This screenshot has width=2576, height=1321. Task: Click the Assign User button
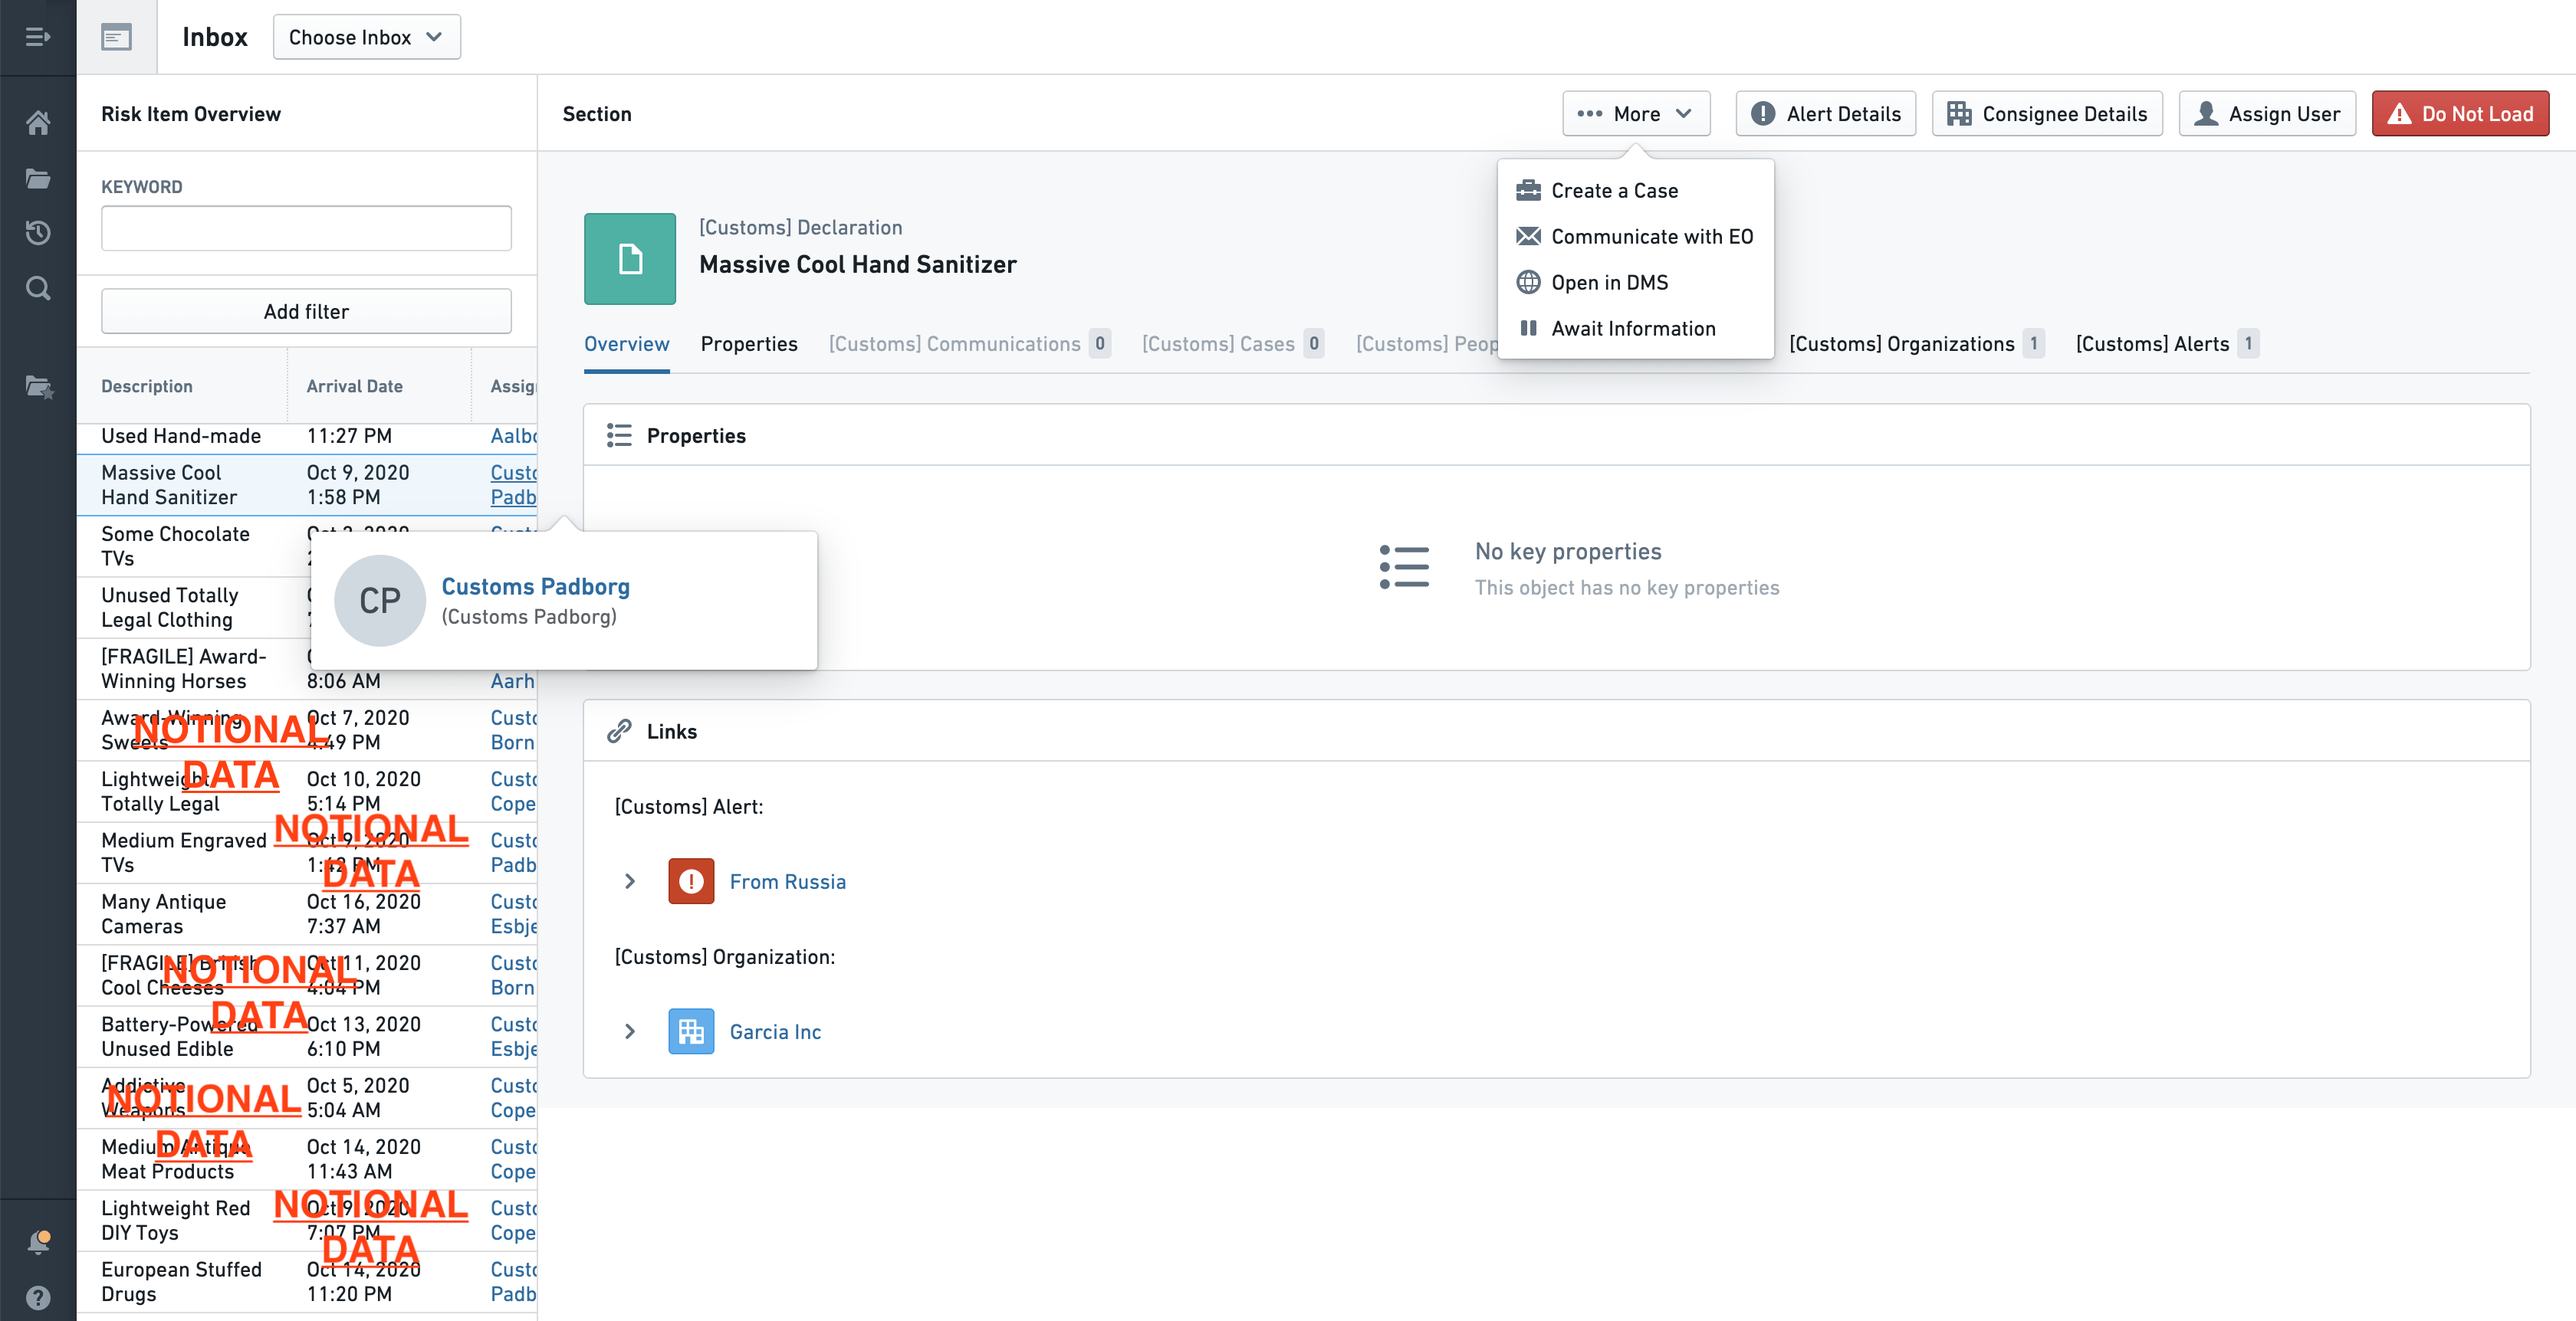click(x=2266, y=114)
